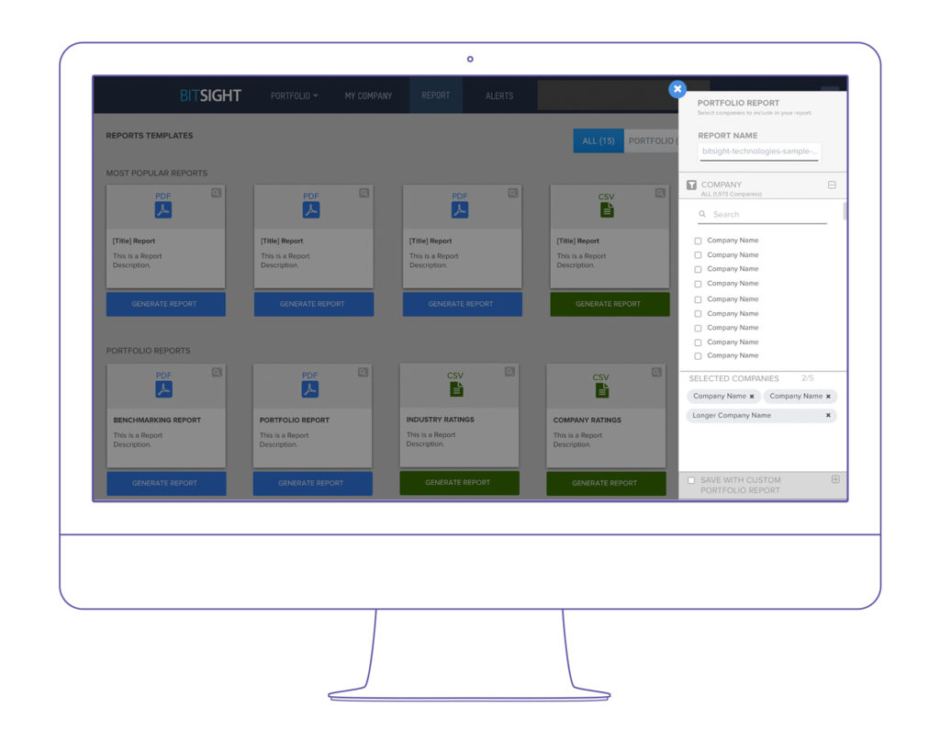Open the Portfolio dropdown menu
The height and width of the screenshot is (730, 940).
tap(294, 96)
